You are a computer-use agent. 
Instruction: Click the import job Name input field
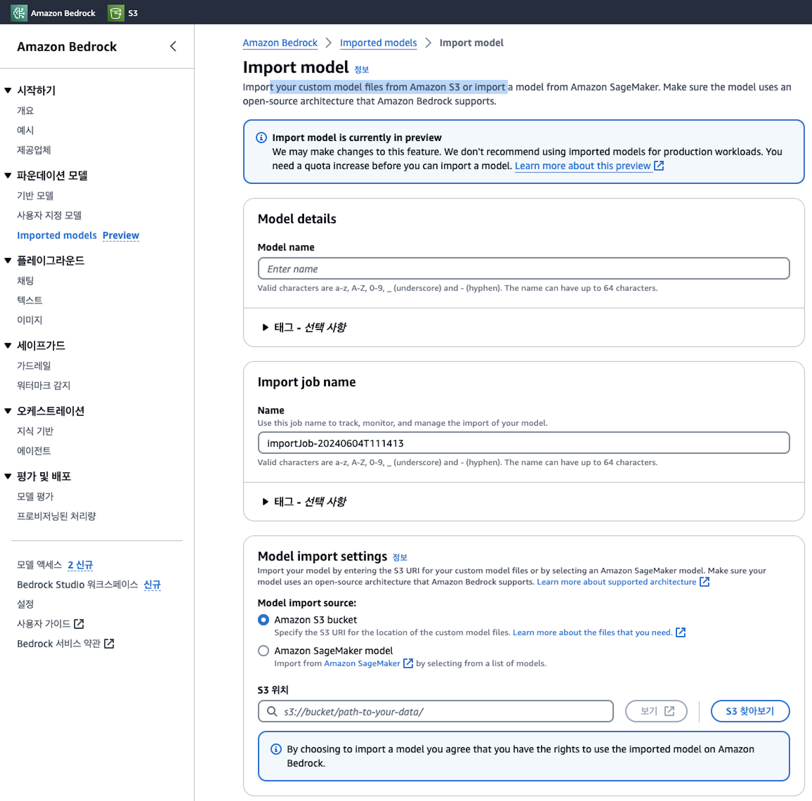click(524, 443)
